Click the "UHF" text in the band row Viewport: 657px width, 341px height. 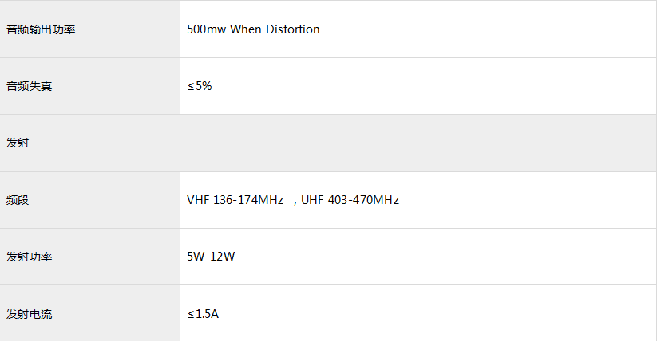click(313, 200)
